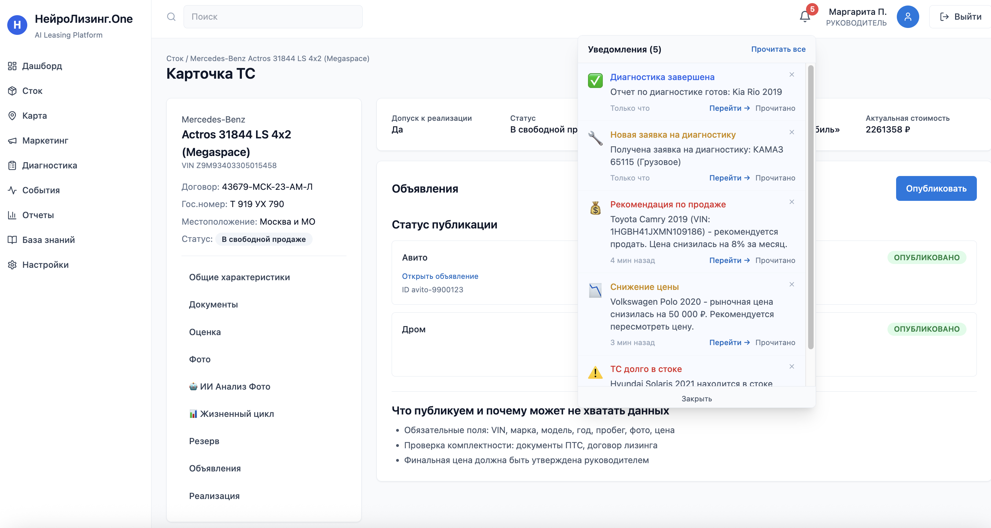Click the wrench icon for the diagnostics request
The image size is (991, 528).
(x=595, y=138)
